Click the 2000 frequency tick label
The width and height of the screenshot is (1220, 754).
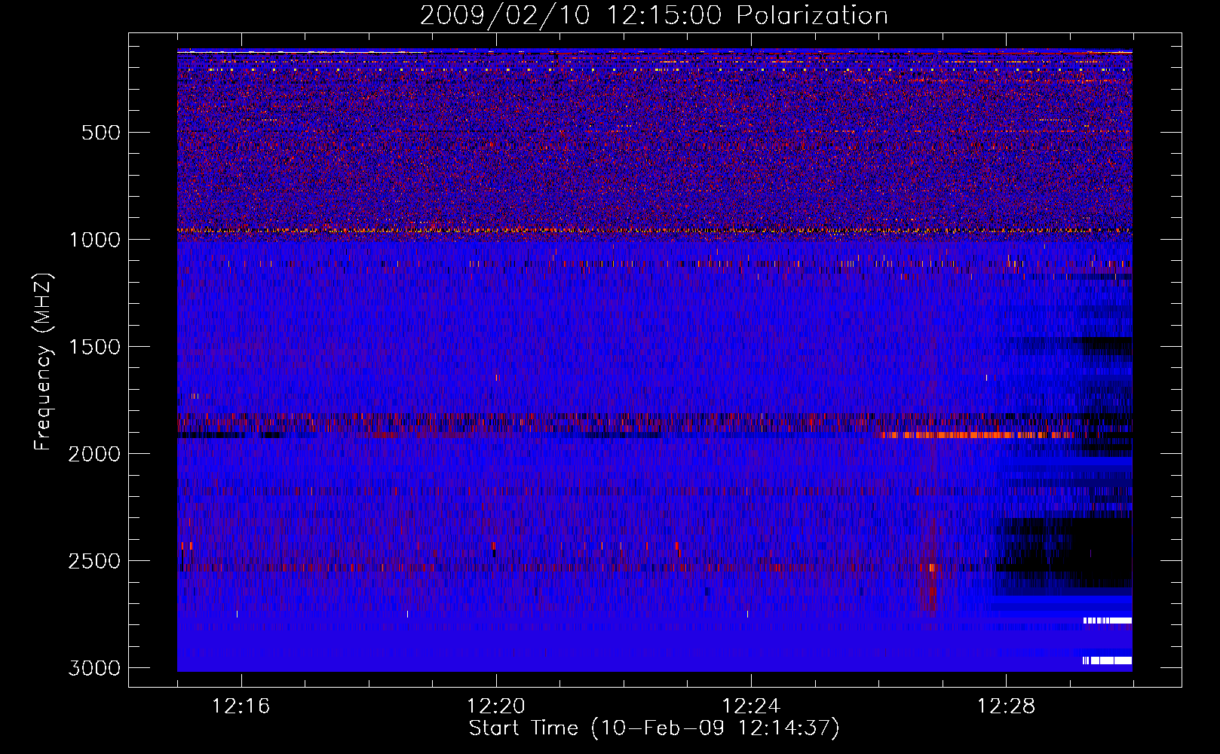point(95,454)
